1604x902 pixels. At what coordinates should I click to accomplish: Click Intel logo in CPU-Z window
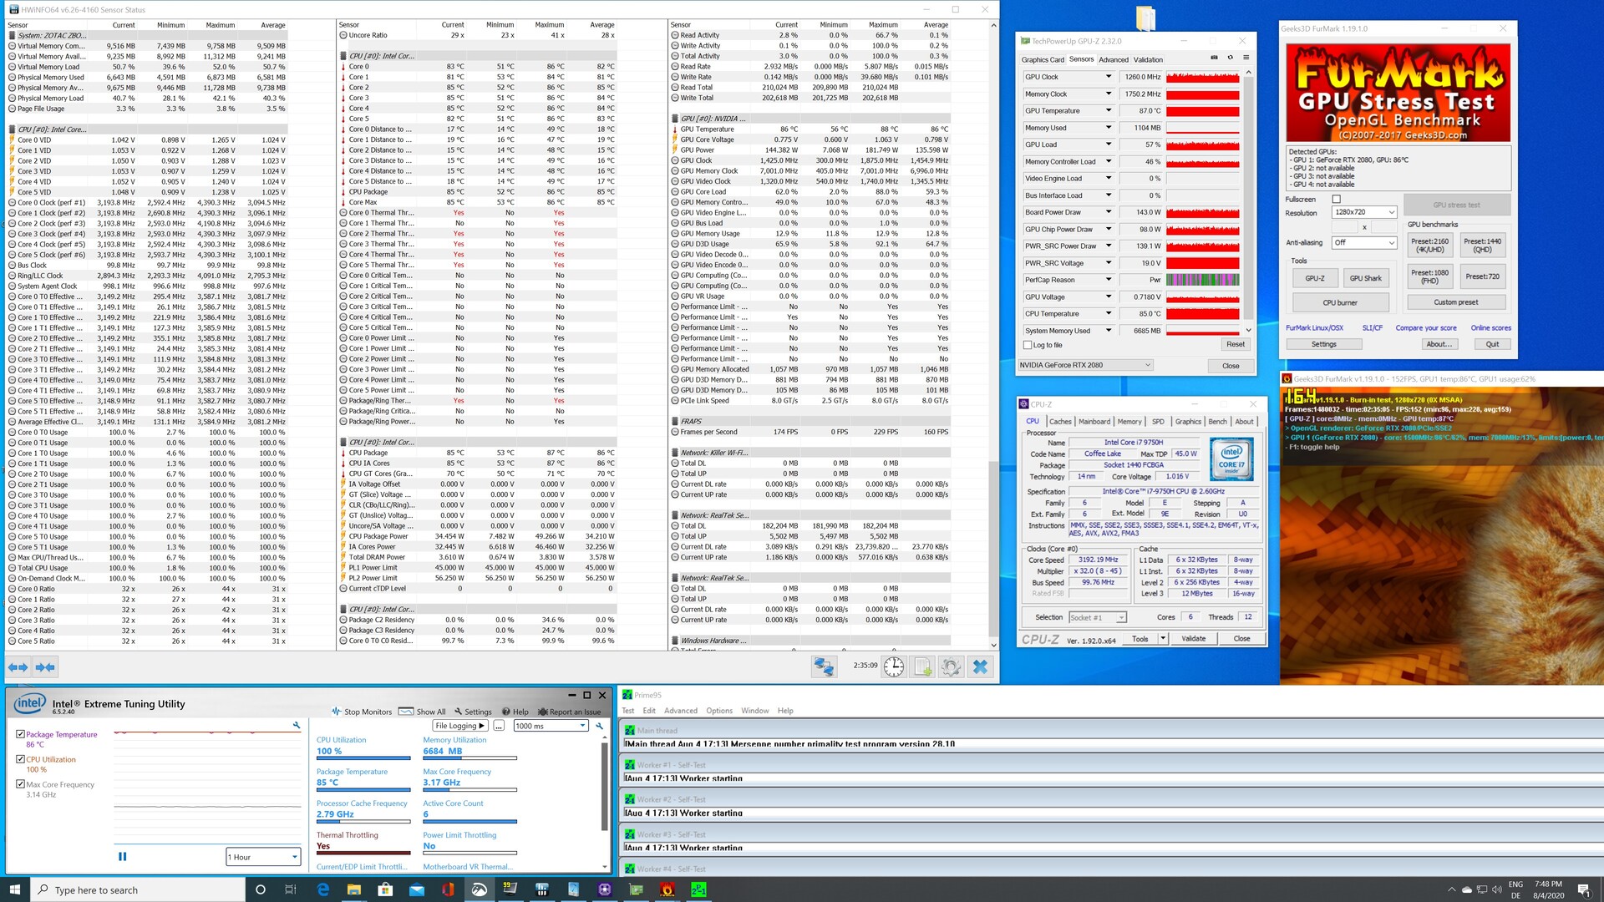[1231, 459]
